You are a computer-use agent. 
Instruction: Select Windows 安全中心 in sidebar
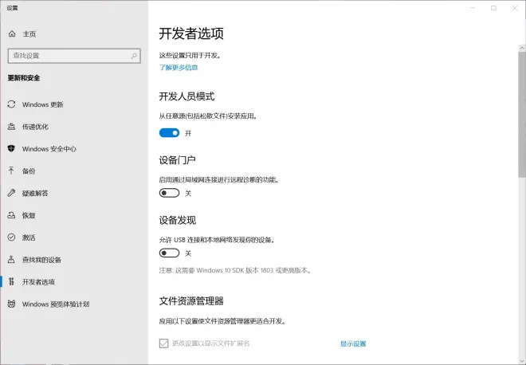(x=74, y=148)
